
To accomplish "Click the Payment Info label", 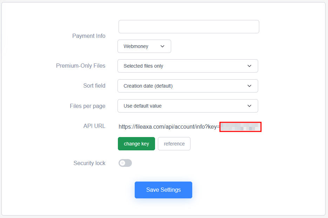I will 89,36.
